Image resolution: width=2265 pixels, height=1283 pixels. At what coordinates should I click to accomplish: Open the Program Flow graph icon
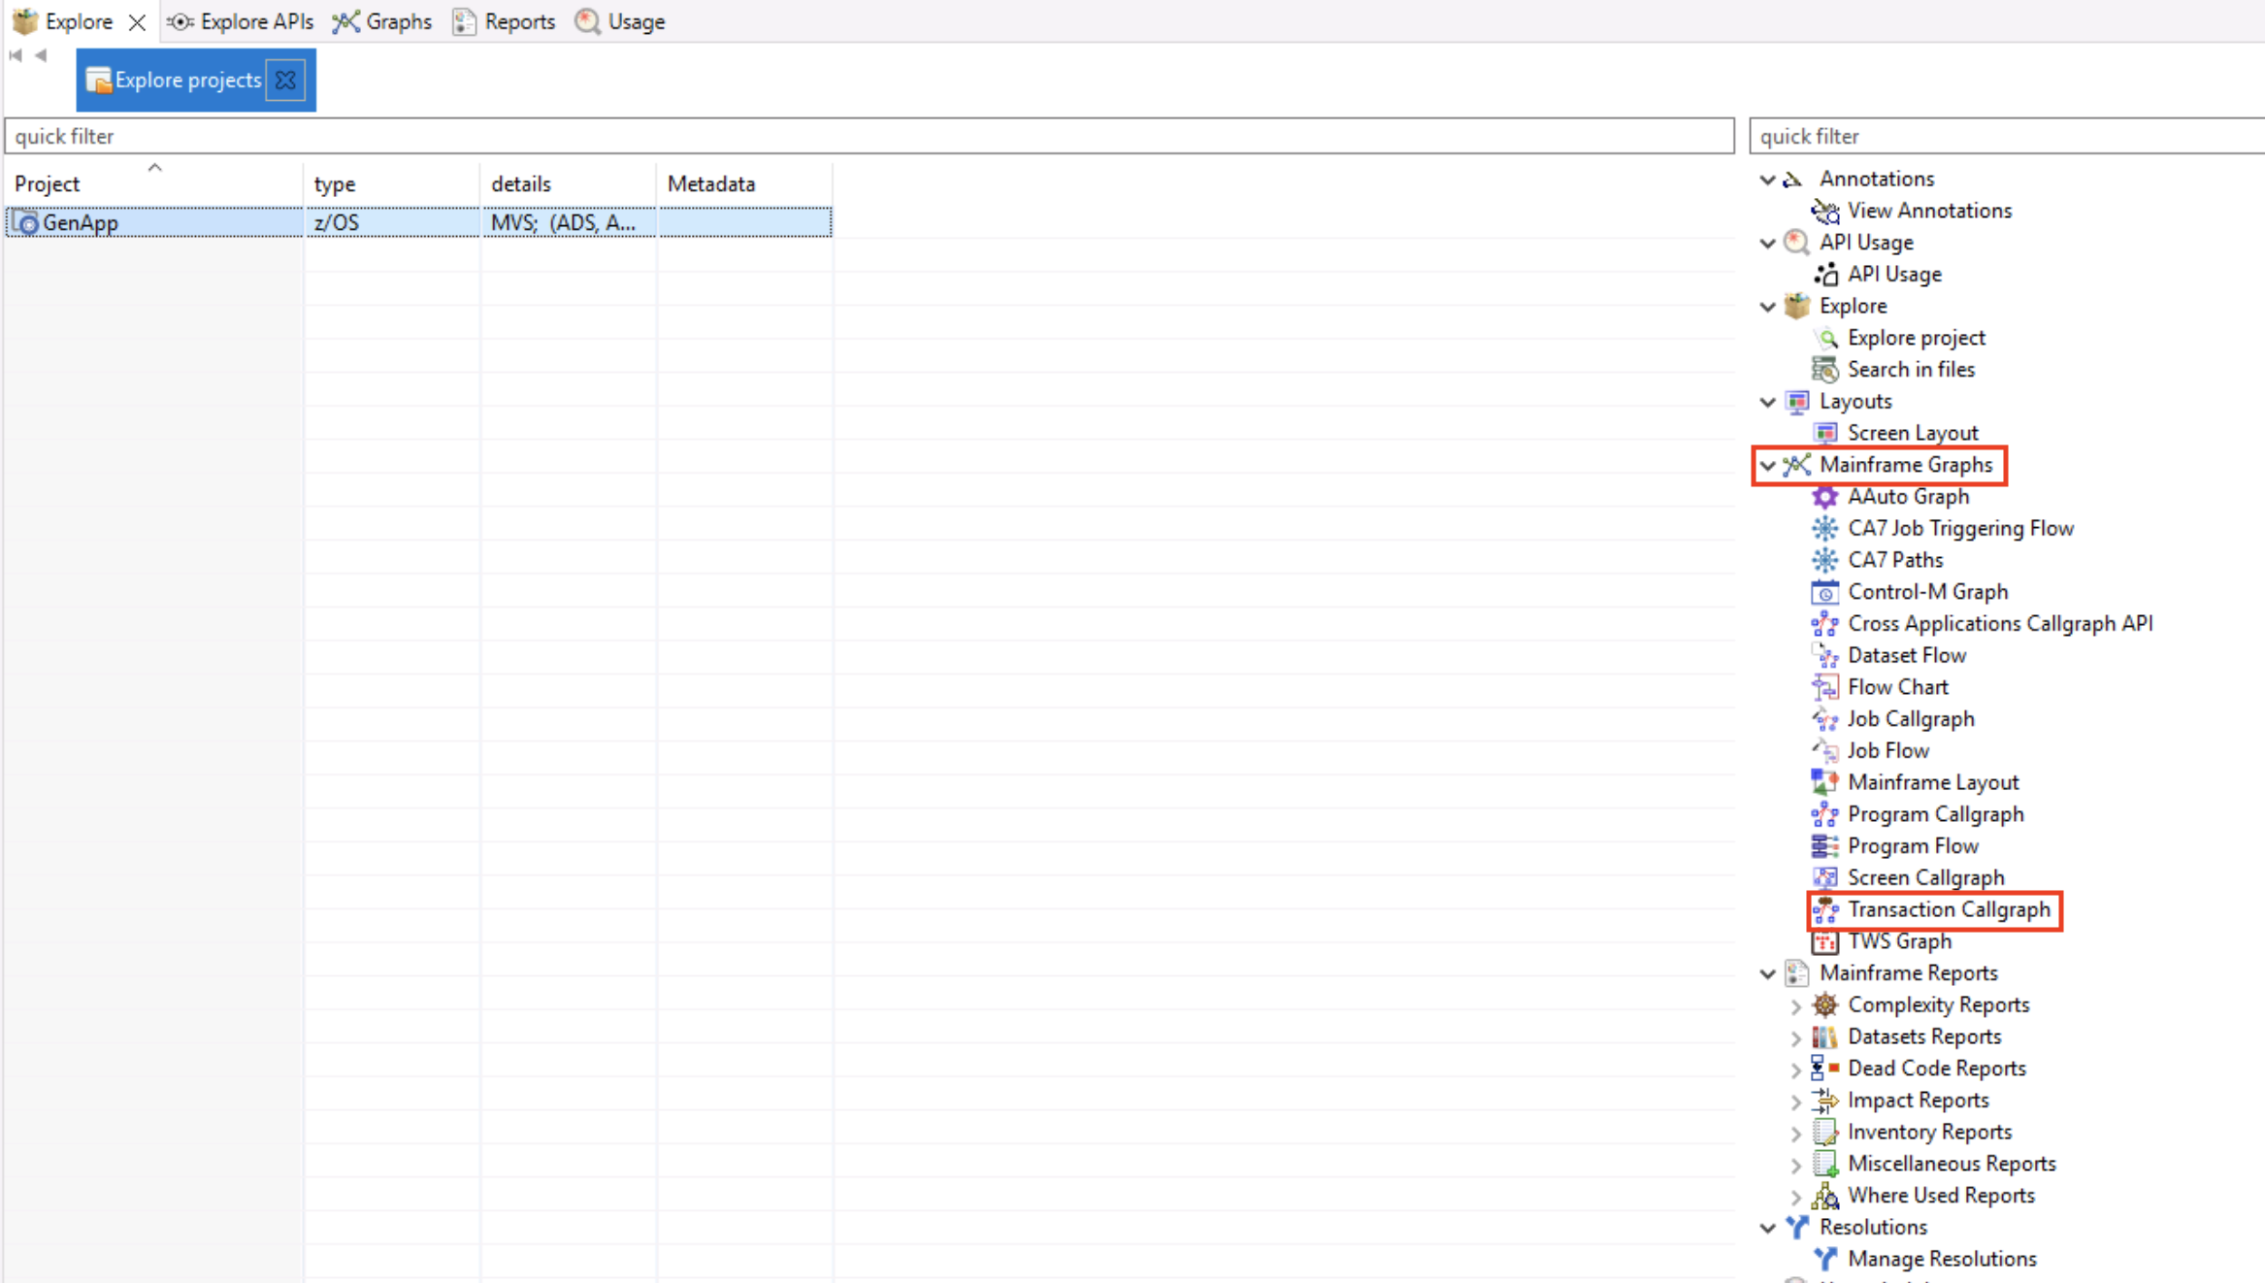tap(1824, 846)
